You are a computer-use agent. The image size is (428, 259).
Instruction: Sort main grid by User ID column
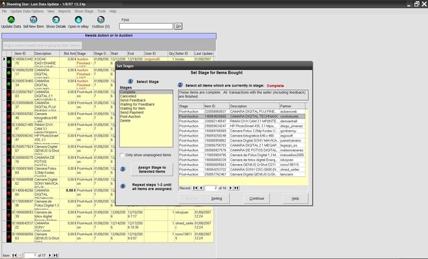click(156, 53)
